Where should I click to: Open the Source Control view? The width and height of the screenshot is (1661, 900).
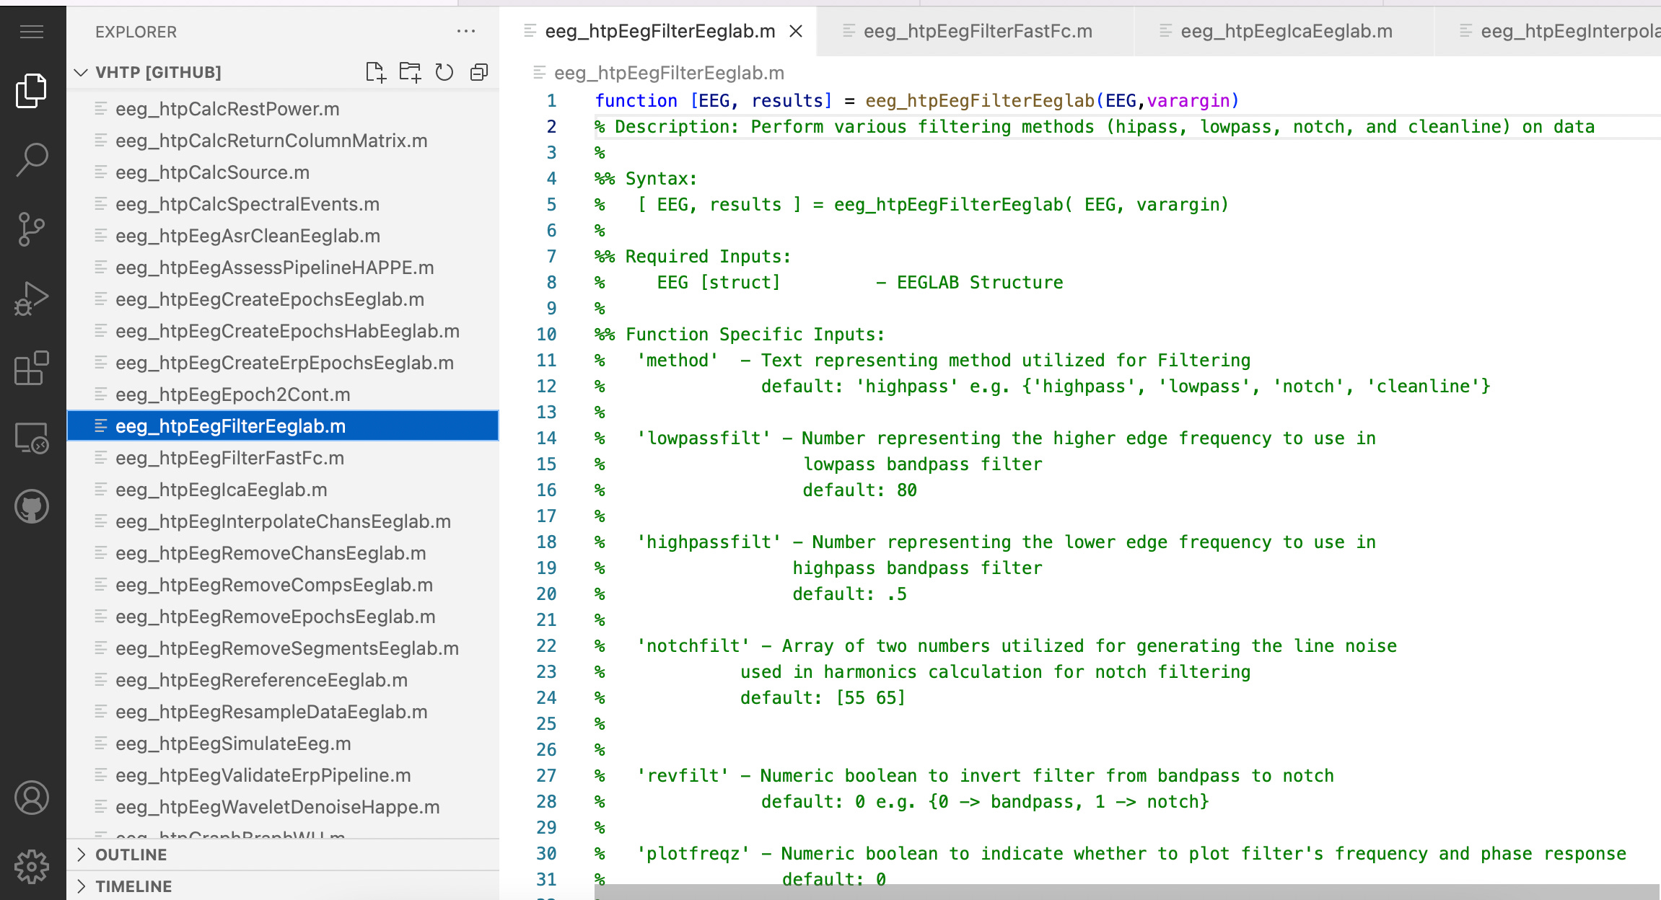[32, 229]
